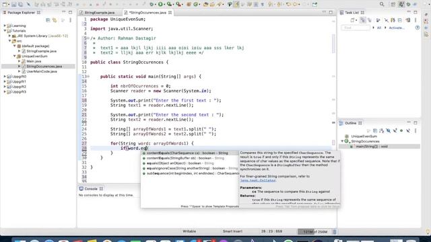431x242 pixels.
Task: Open Package Explorer view menu
Action: tap(70, 20)
